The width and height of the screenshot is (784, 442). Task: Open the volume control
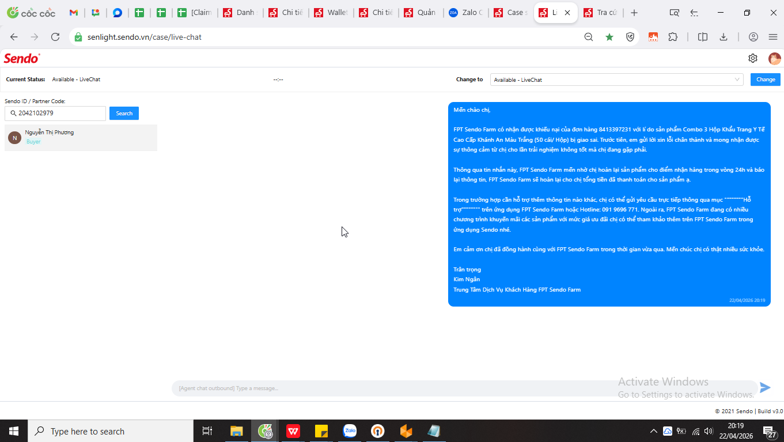click(709, 431)
